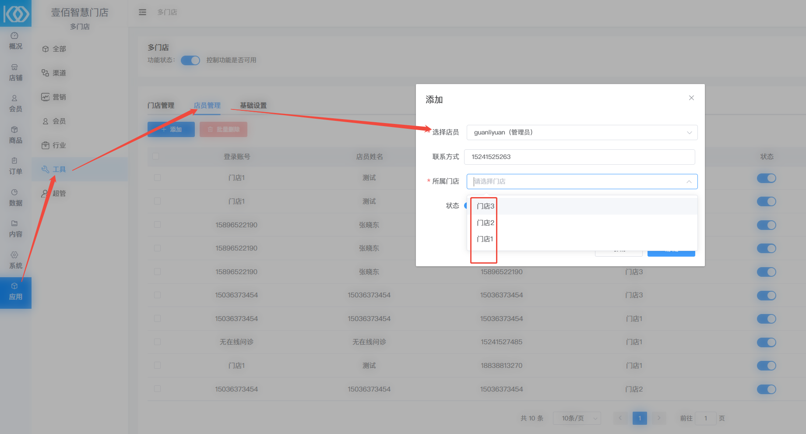Switch to the 基础设置 tab
Viewport: 806px width, 434px height.
tap(253, 106)
